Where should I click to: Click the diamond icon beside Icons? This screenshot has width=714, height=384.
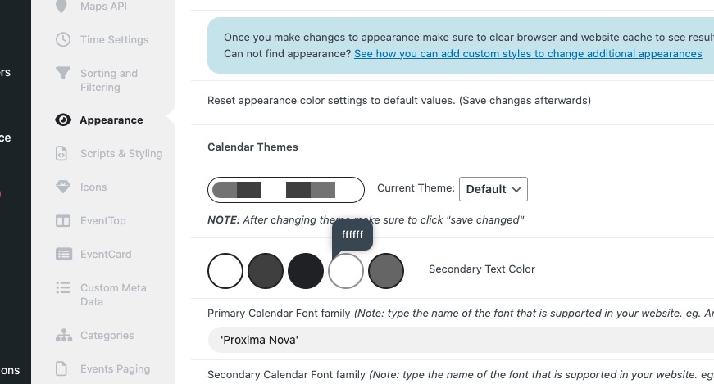63,187
